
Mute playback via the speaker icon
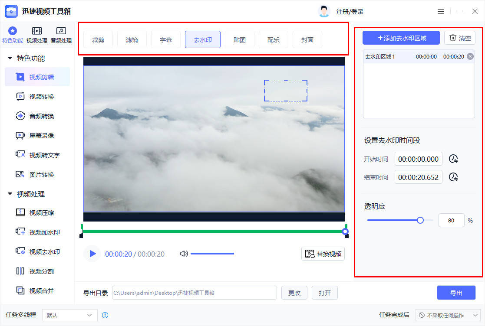click(x=184, y=254)
